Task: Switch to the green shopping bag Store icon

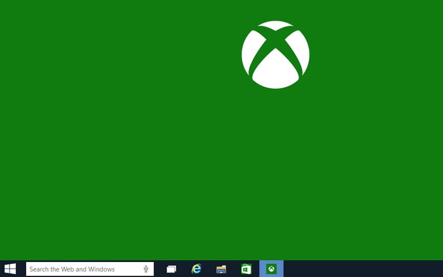Action: point(246,269)
